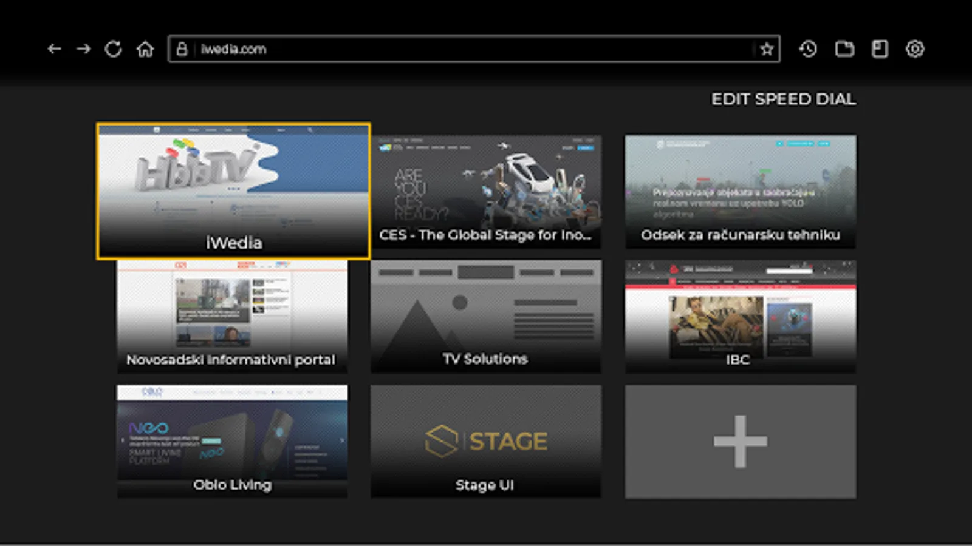This screenshot has width=972, height=546.
Task: Go to the browser home page
Action: [146, 49]
